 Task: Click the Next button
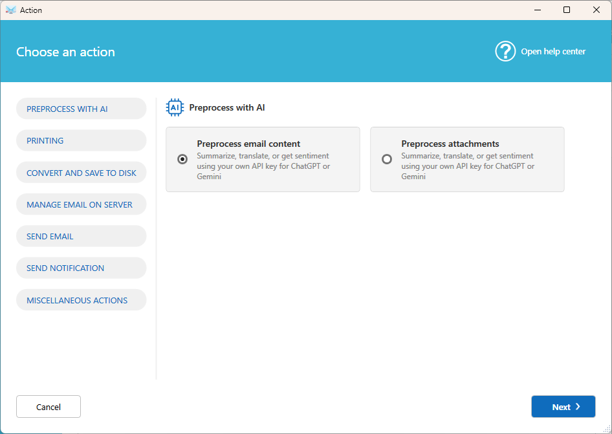tap(563, 407)
